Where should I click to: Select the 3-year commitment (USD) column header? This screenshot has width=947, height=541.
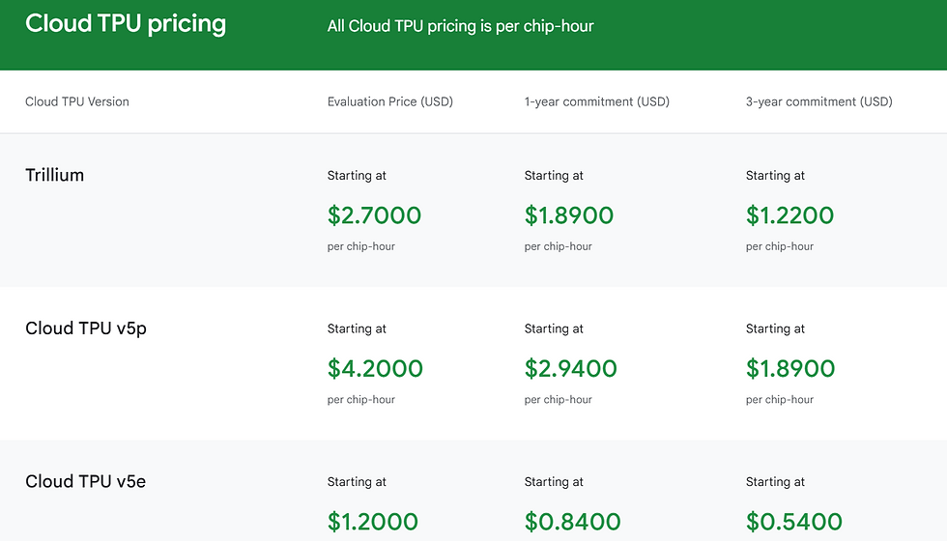(x=819, y=101)
